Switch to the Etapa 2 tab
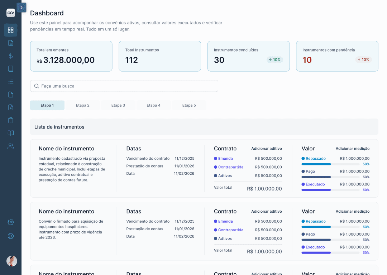The image size is (387, 275). point(83,105)
